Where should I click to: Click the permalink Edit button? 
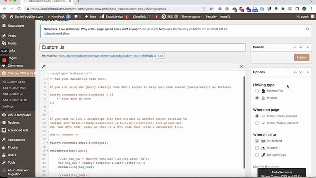160,56
